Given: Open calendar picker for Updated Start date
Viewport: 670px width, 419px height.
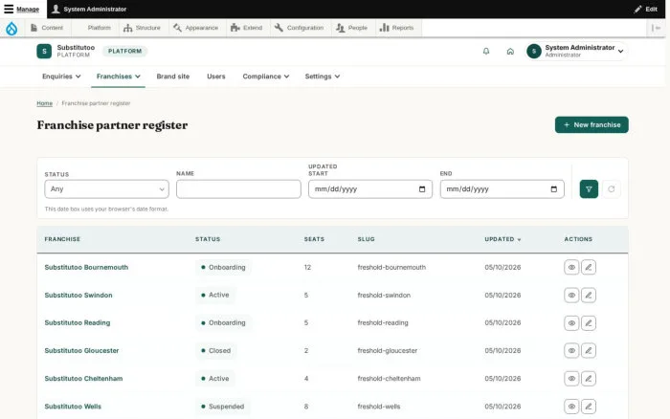Looking at the screenshot, I should click(422, 189).
